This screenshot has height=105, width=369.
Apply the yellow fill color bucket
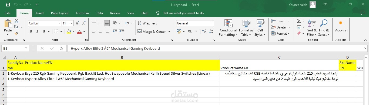pos(69,31)
